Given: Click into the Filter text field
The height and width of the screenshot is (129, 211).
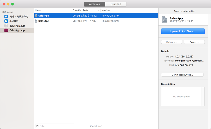Looking at the screenshot, I should click(55, 126).
